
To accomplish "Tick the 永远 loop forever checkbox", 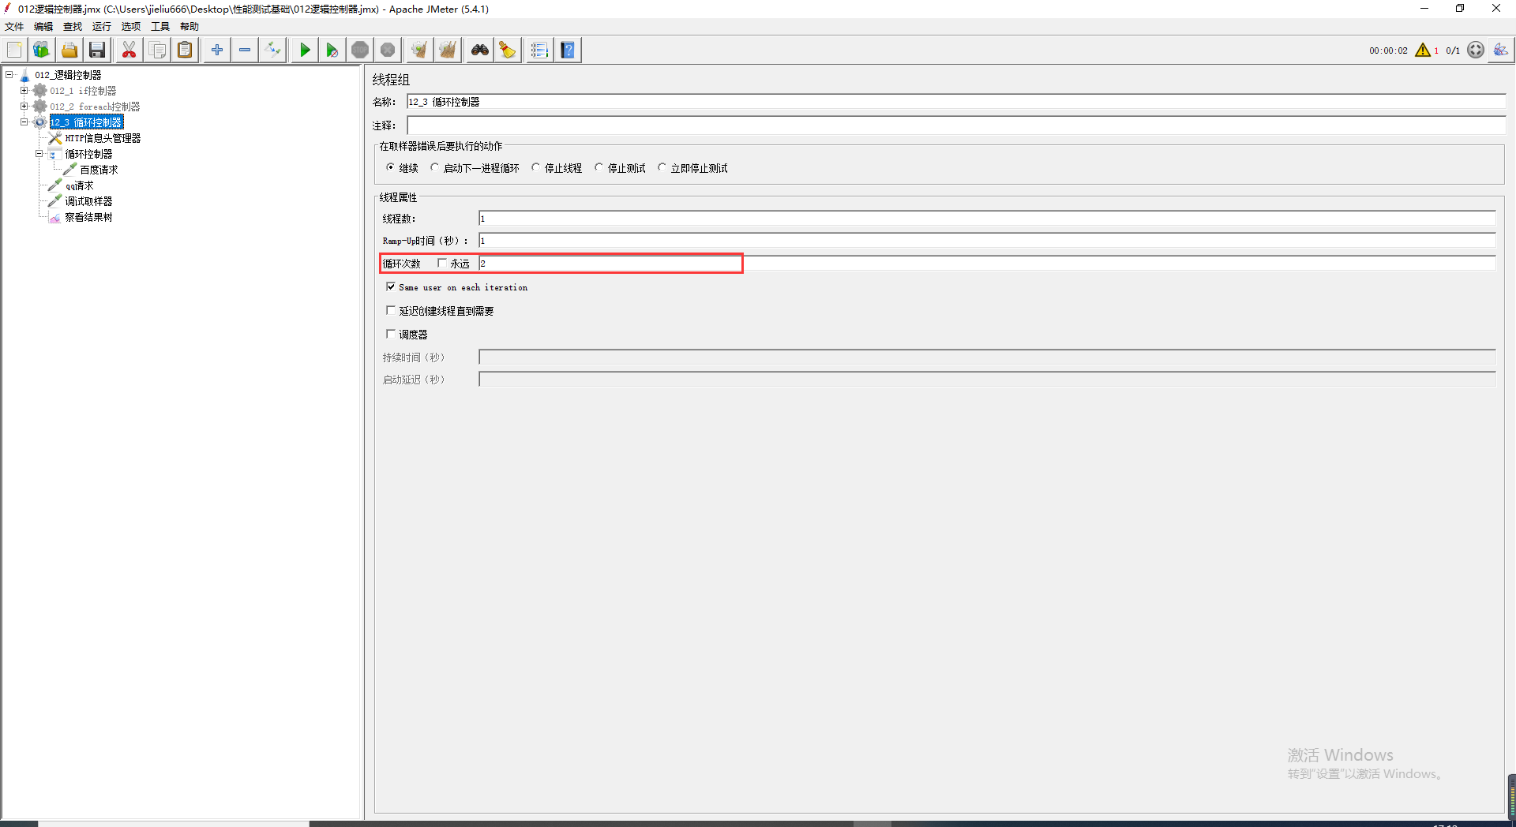I will pos(442,263).
